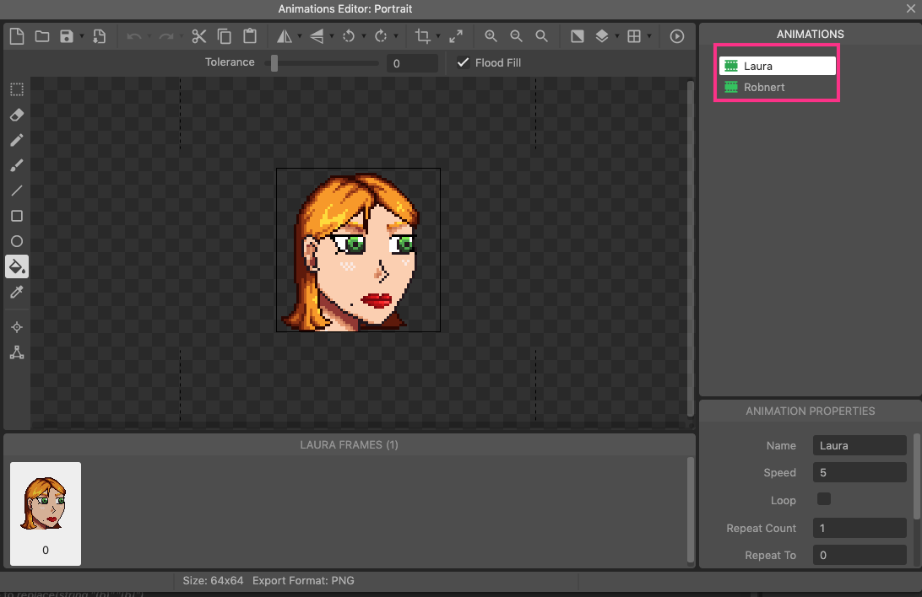Uncheck the Flood Fill checkbox
This screenshot has height=597, width=922.
tap(463, 62)
